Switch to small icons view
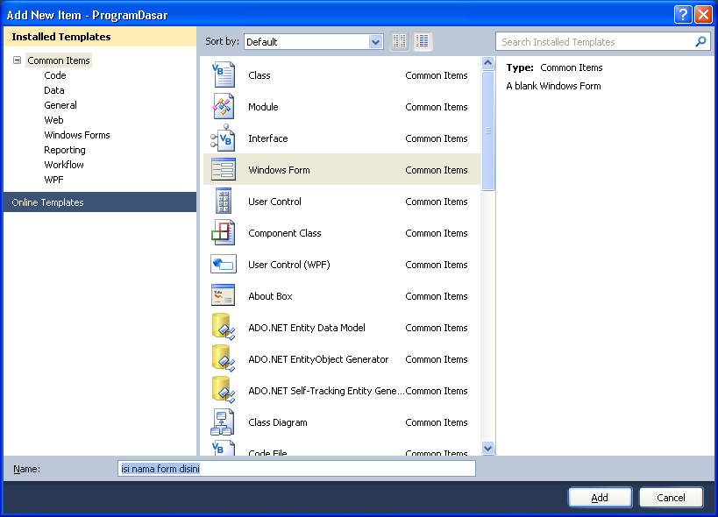 399,42
